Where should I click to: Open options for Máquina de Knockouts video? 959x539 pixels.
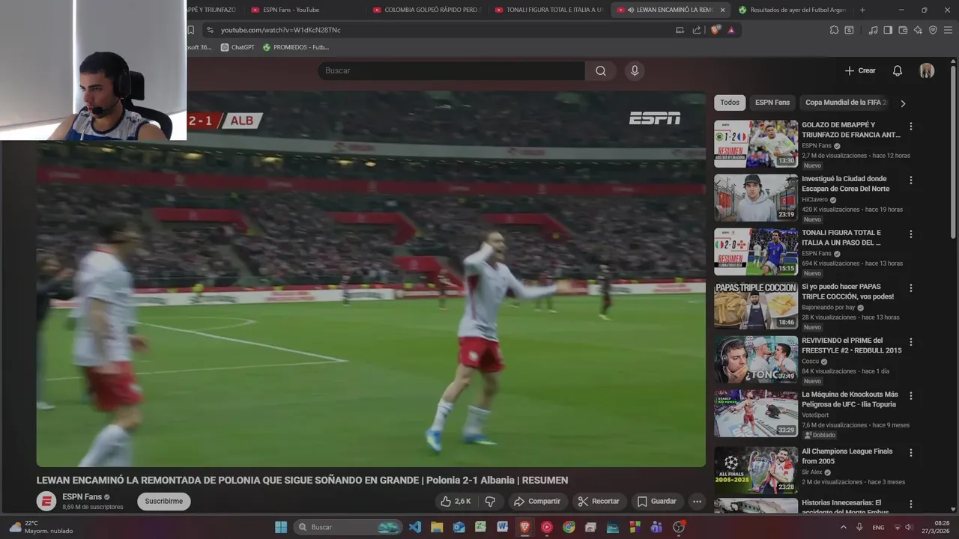click(911, 396)
